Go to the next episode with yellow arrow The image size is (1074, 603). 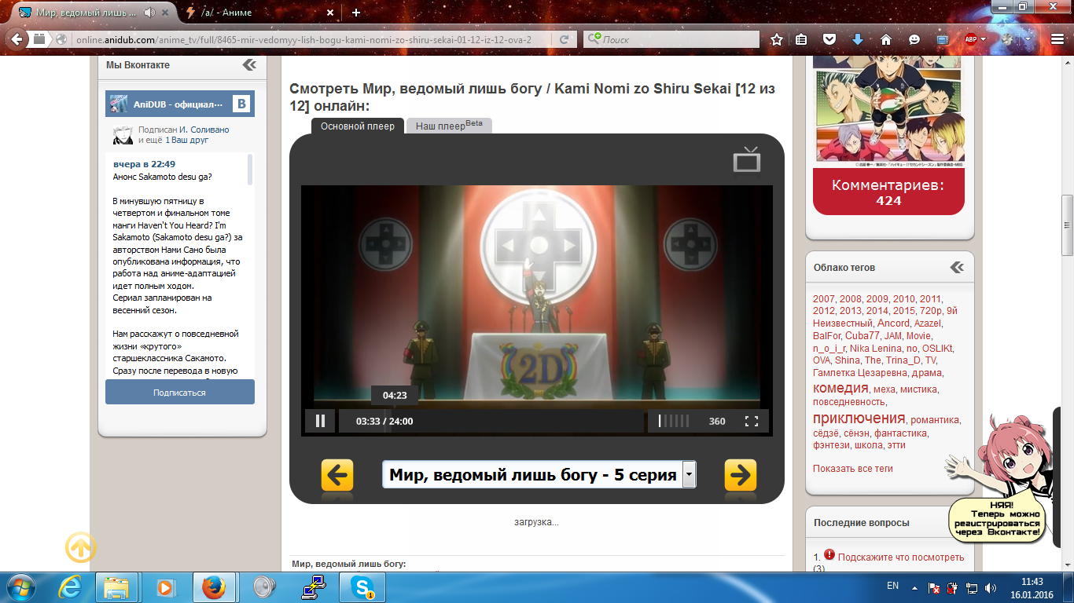(x=740, y=475)
